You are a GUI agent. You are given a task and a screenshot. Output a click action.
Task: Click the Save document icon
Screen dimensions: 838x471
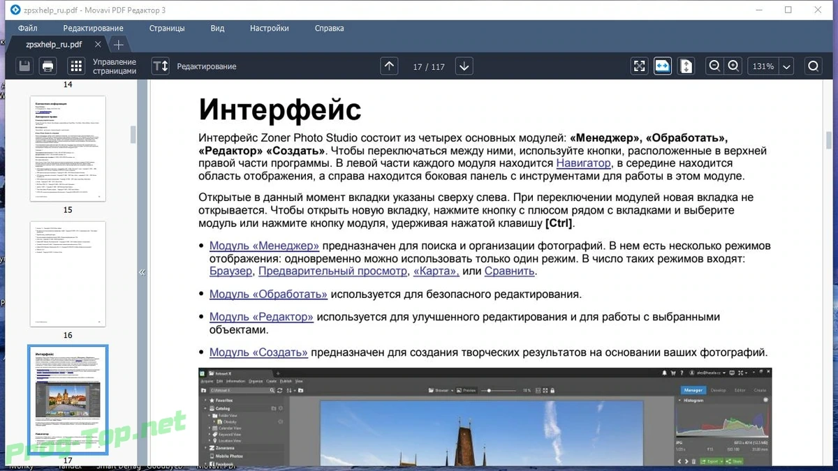point(24,66)
